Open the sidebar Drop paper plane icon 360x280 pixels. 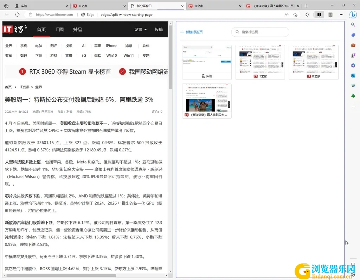coord(353,86)
